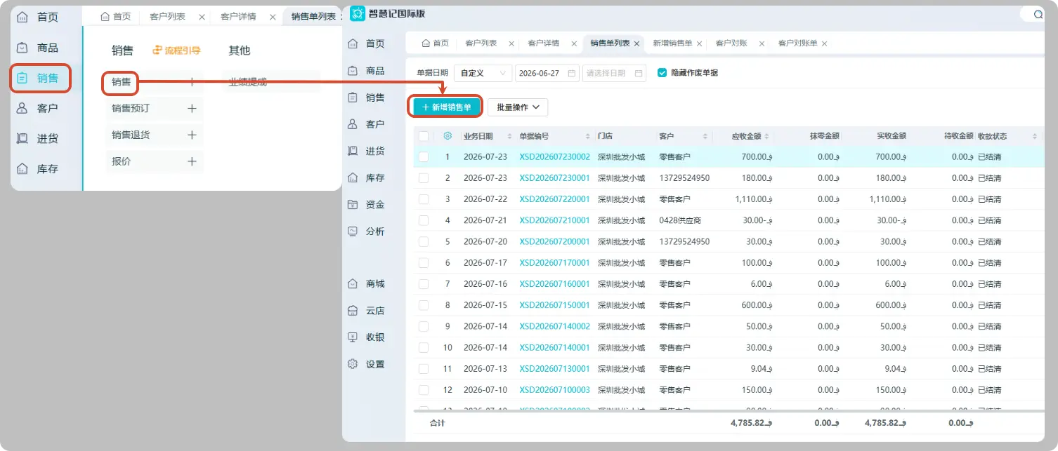Open the 商城 mall sidebar icon
Viewport: 1058px width, 451px height.
[353, 284]
